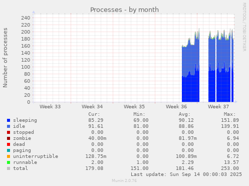Click the 'Processes - by month' title
Image resolution: width=249 pixels, height=186 pixels.
(x=124, y=10)
